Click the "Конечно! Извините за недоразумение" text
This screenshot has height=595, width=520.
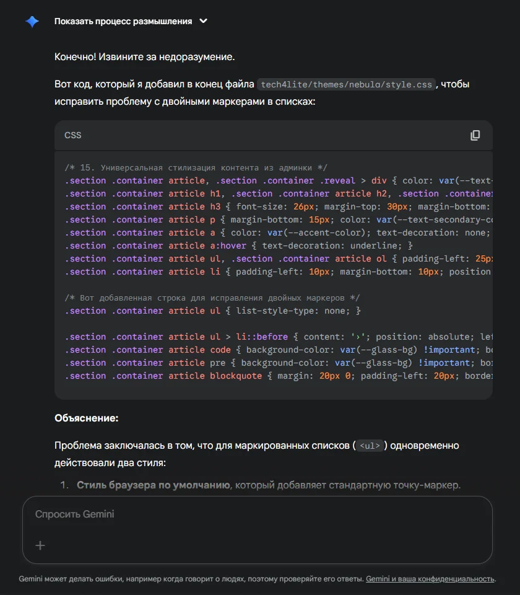pyautogui.click(x=144, y=57)
